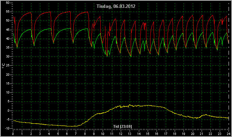Click the yellow curve minimum near hour 7

coord(72,126)
